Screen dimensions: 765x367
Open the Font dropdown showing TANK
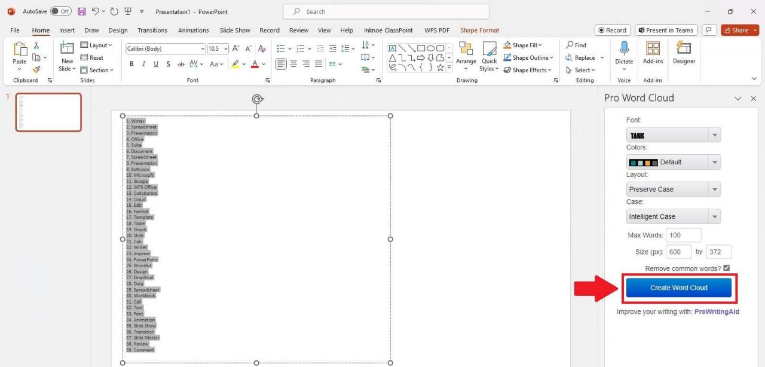[x=714, y=134]
